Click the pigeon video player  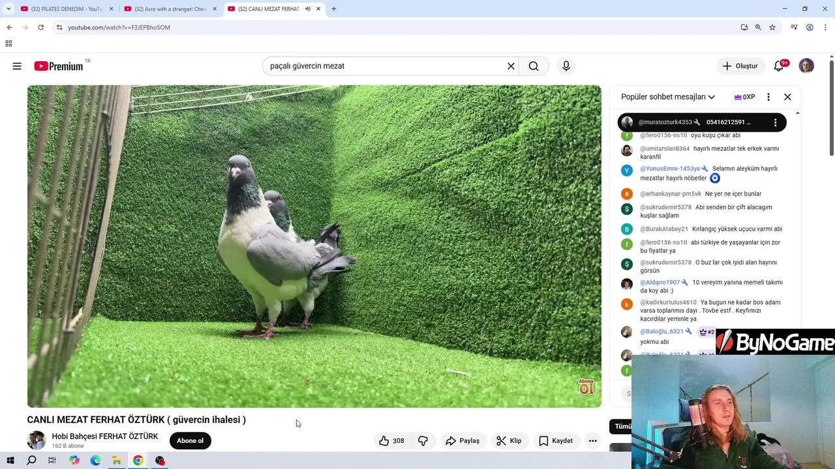tap(314, 246)
